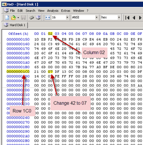Open the Window menu
This screenshot has height=145, width=143.
[x=79, y=11]
